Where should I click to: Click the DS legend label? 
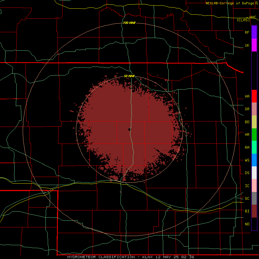pyautogui.click(x=247, y=173)
